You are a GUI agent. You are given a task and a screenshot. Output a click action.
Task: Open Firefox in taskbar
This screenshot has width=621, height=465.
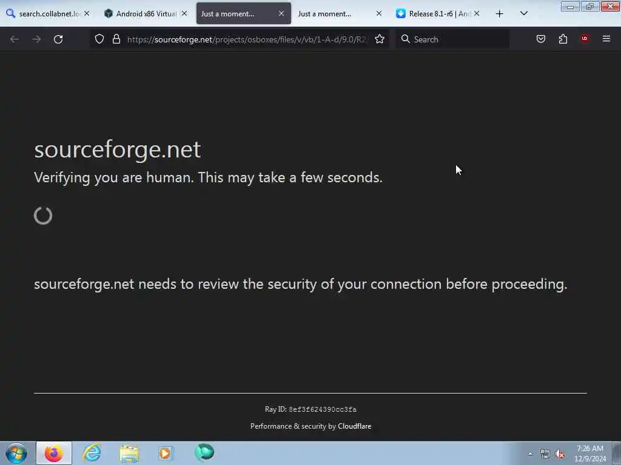54,453
